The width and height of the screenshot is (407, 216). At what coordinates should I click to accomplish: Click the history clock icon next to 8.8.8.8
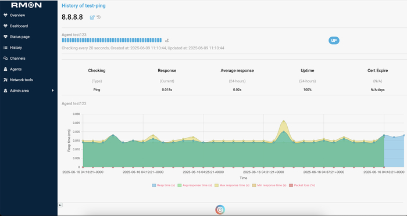point(99,17)
